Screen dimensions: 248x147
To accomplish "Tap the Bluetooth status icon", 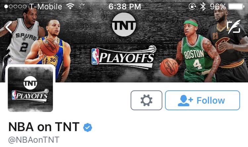I will (203, 7).
